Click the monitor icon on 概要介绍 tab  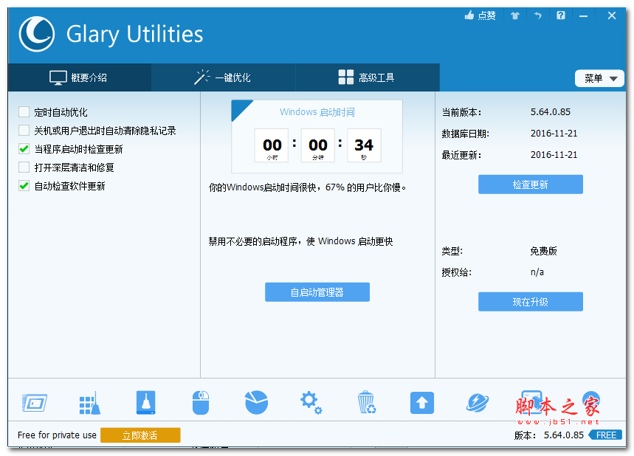[58, 77]
